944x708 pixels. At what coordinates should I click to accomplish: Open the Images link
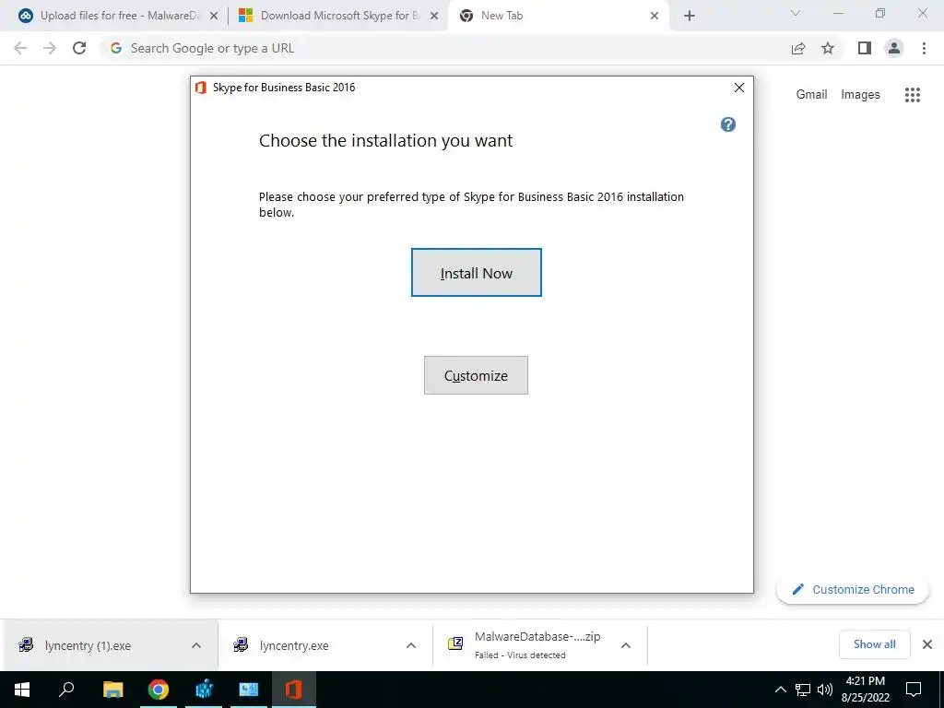click(860, 95)
